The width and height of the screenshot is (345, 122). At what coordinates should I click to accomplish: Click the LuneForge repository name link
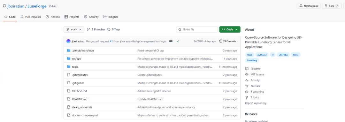[x=37, y=6]
